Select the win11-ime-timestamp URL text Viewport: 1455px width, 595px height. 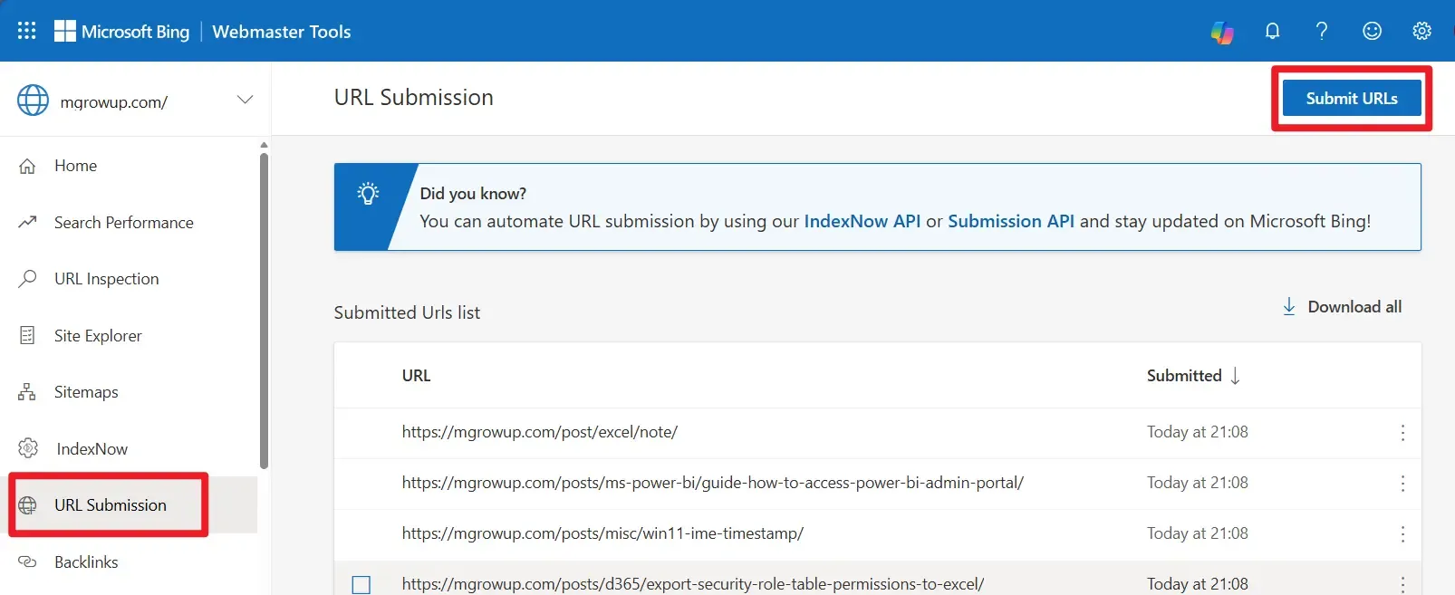coord(602,533)
